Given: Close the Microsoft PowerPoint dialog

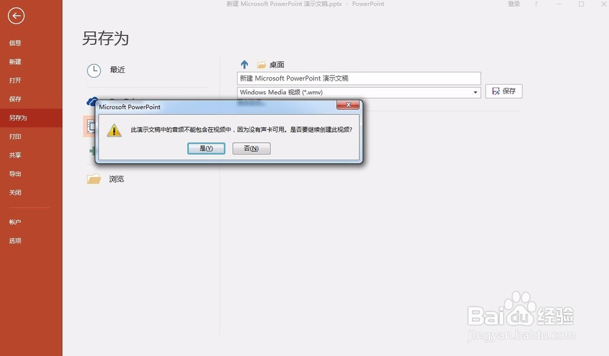Looking at the screenshot, I should pyautogui.click(x=348, y=105).
